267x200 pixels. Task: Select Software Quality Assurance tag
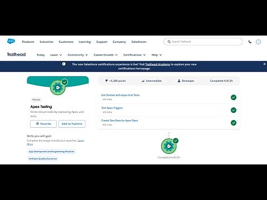tap(43, 159)
